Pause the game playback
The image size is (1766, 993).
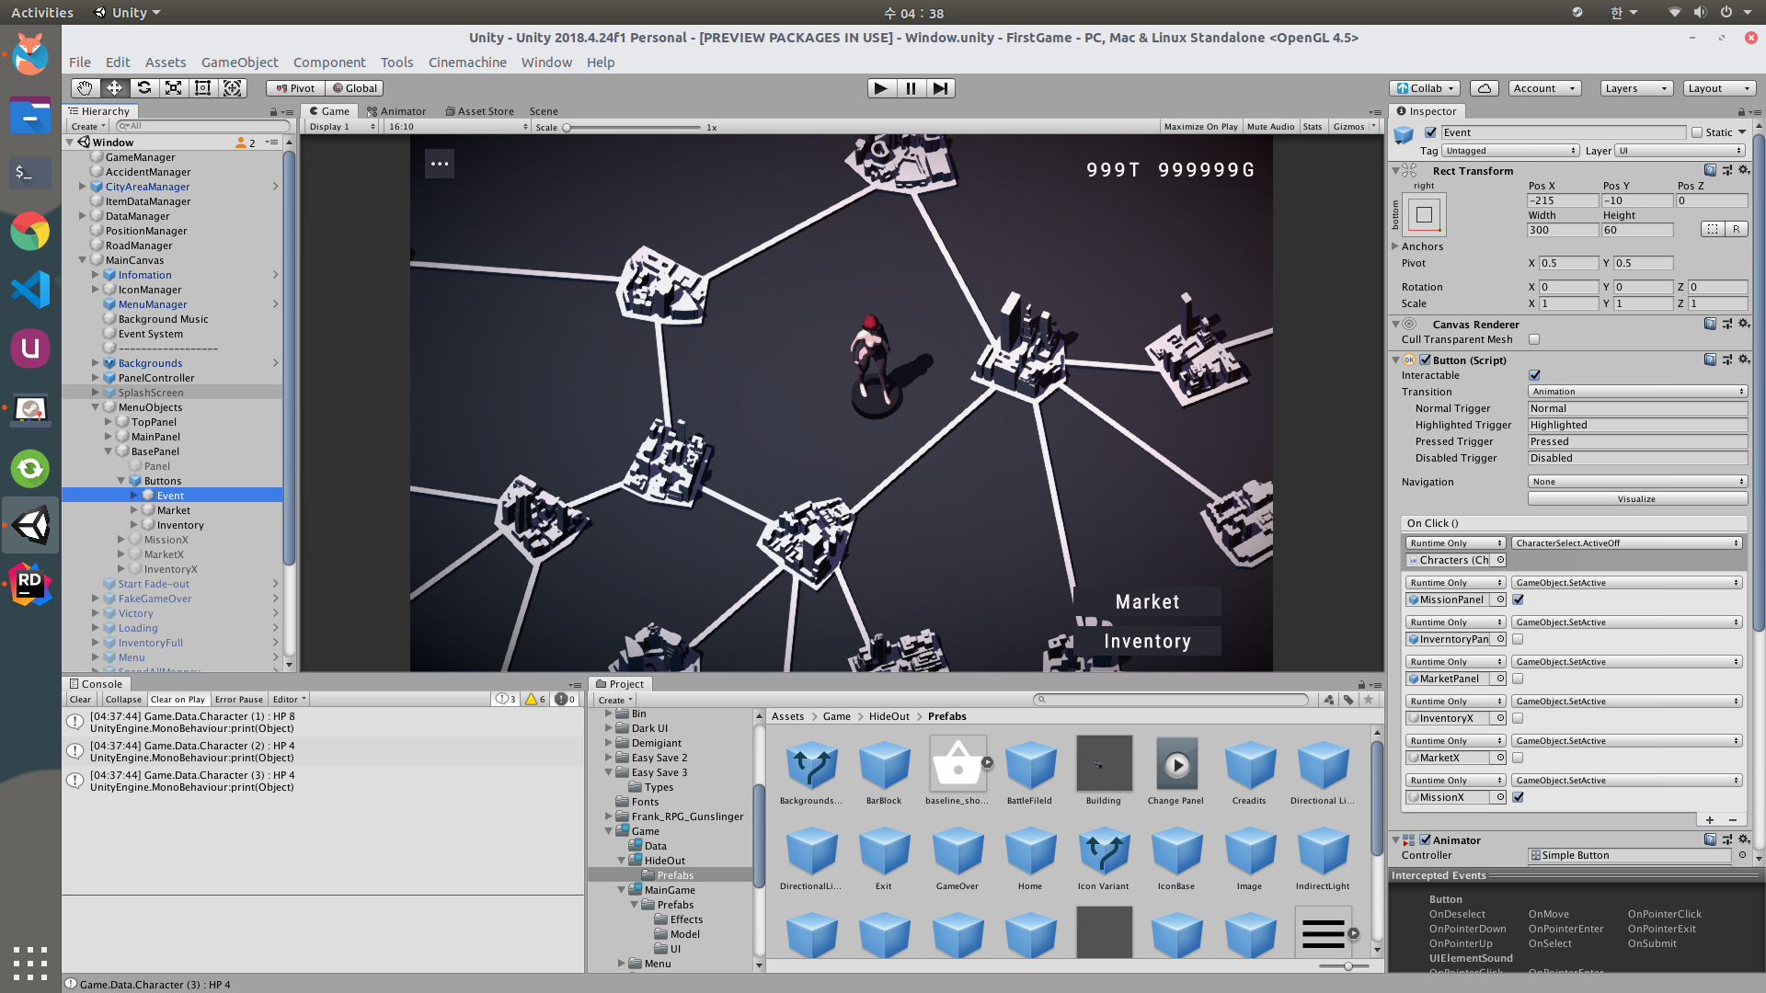(x=911, y=88)
